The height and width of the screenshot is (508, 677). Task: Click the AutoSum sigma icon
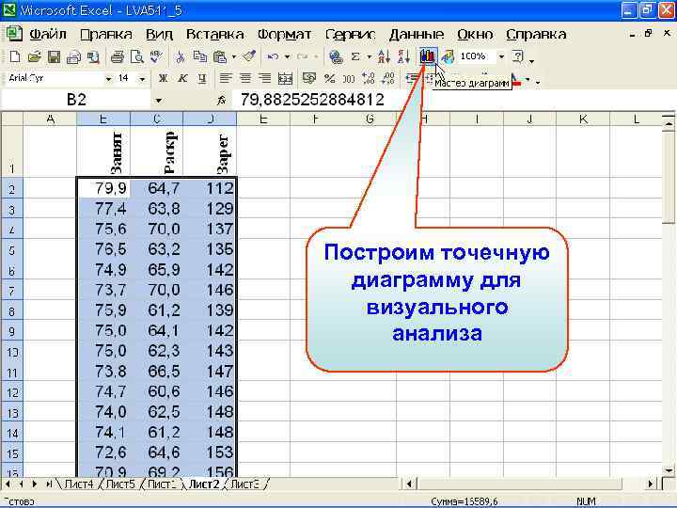pyautogui.click(x=355, y=56)
